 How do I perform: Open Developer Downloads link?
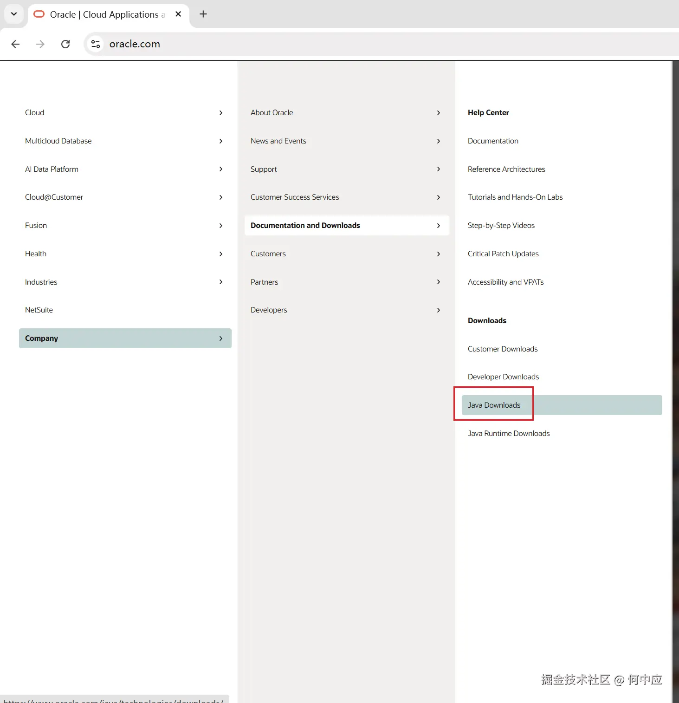(x=504, y=377)
